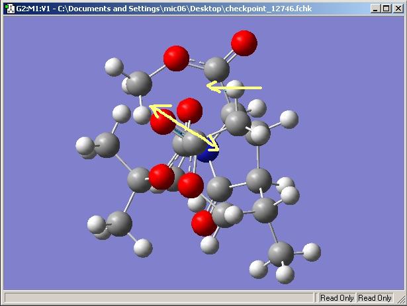Screen dimensions: 407x306
Task: Maximize the checkpoint_12746.fchk window
Action: point(386,9)
